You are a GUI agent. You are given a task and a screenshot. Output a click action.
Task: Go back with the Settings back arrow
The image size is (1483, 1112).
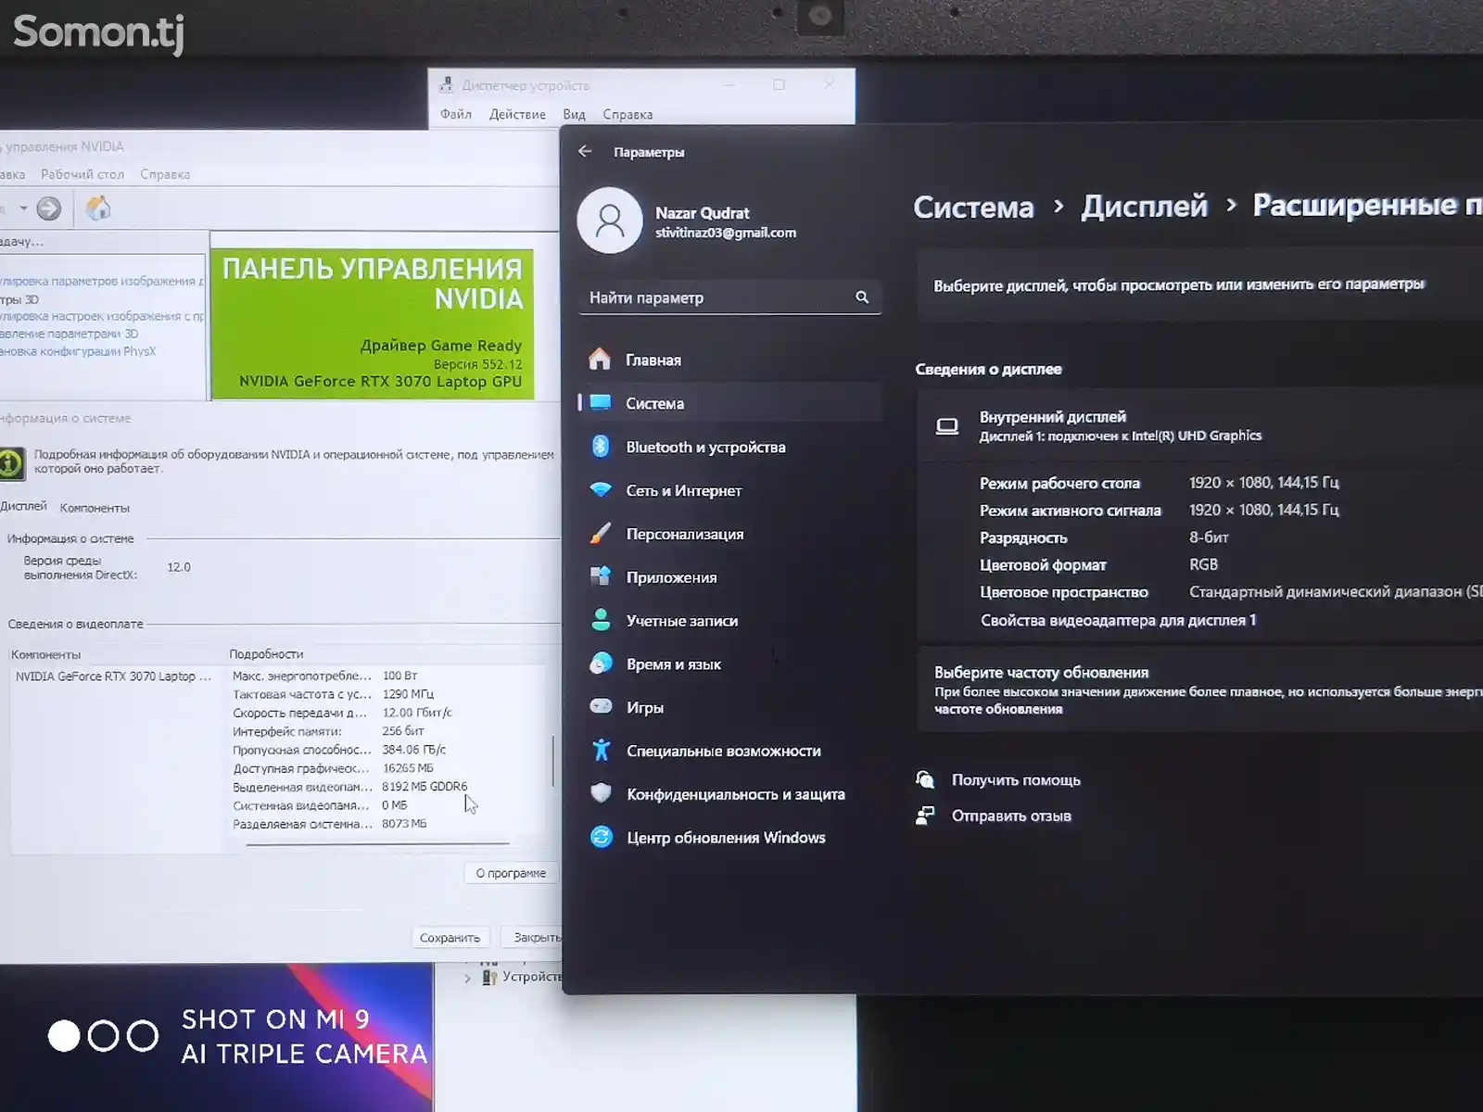point(585,151)
